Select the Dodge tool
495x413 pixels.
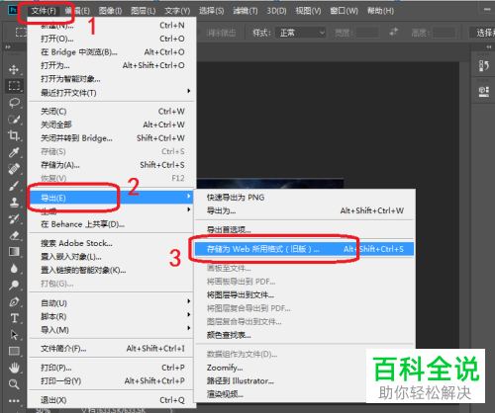pos(14,285)
